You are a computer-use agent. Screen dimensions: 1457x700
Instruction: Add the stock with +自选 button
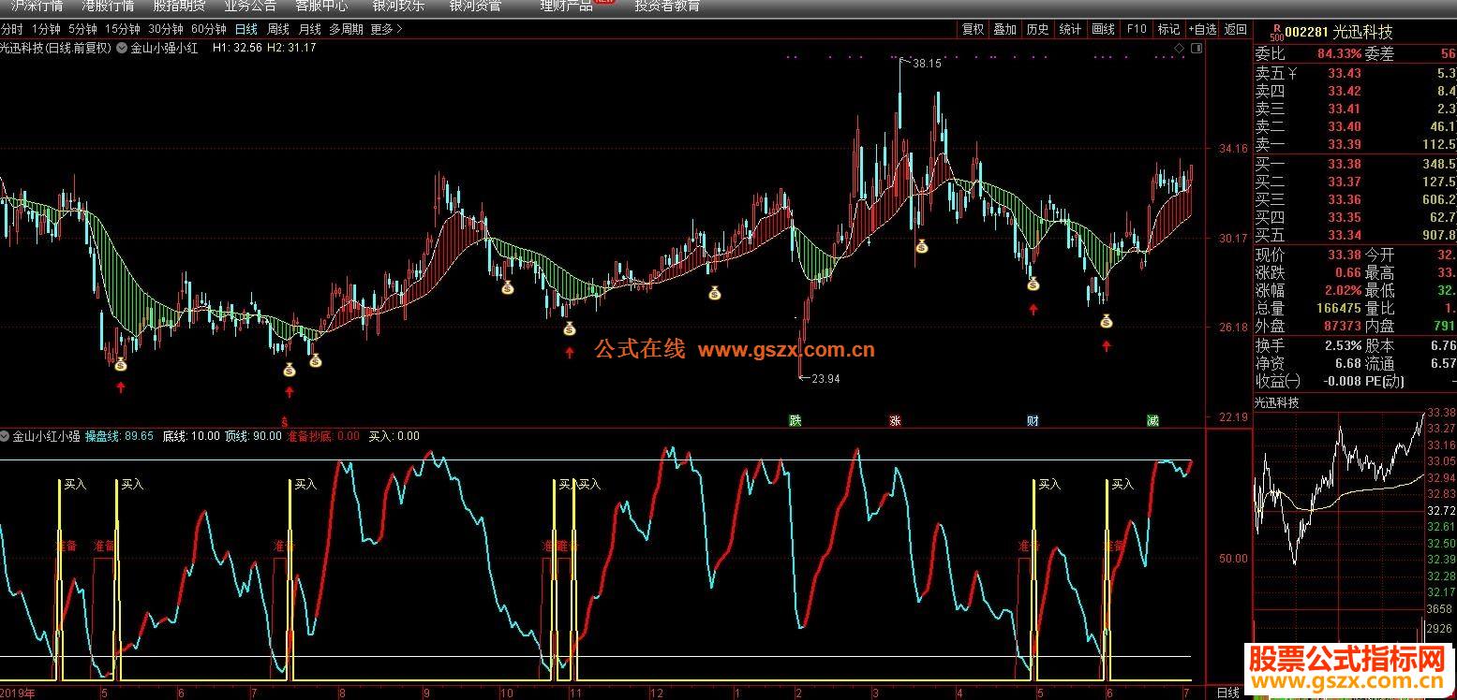pyautogui.click(x=1202, y=29)
